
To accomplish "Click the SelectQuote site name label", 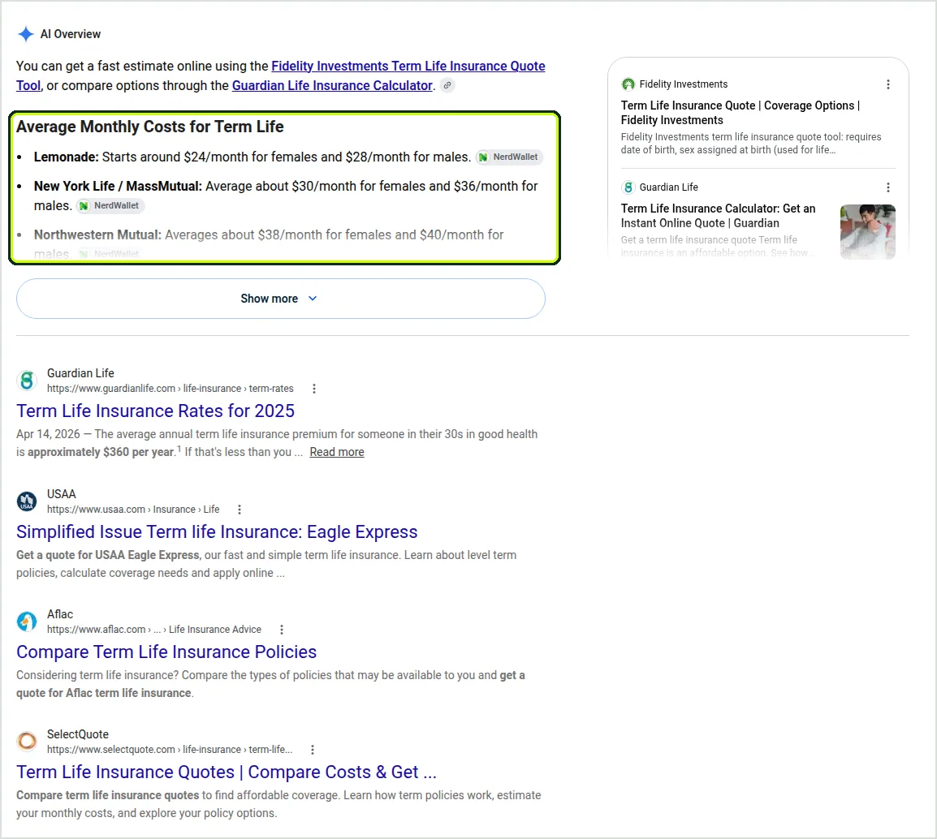I will tap(78, 734).
